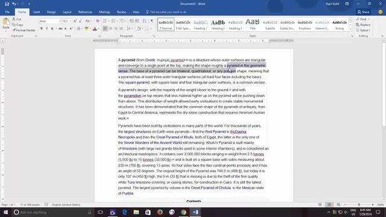Copy the selected text
This screenshot has height=217, width=386.
(x=17, y=25)
